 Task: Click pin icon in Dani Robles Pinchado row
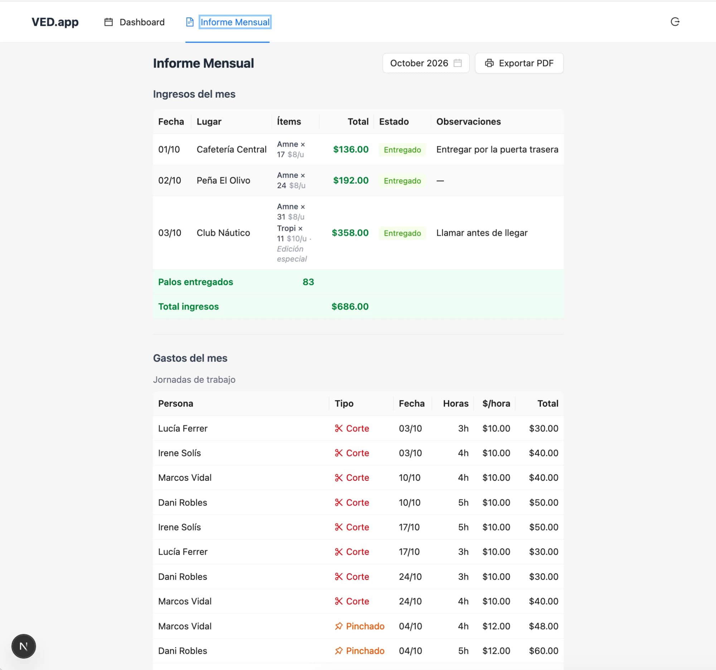pos(339,651)
